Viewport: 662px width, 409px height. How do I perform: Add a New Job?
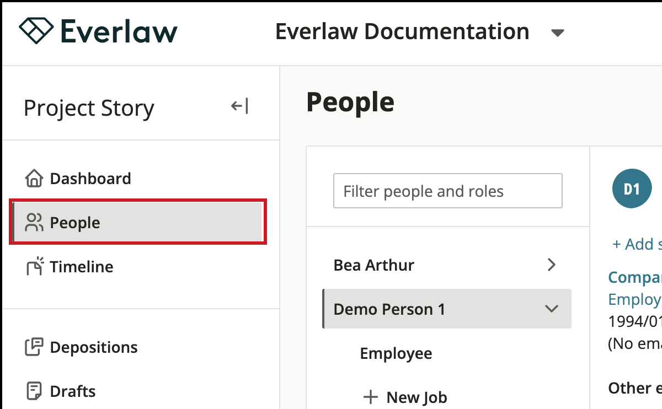[405, 397]
